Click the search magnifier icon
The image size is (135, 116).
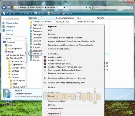(x=131, y=8)
